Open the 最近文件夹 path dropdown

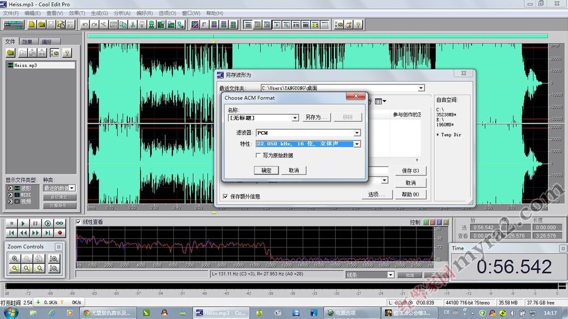pos(421,88)
